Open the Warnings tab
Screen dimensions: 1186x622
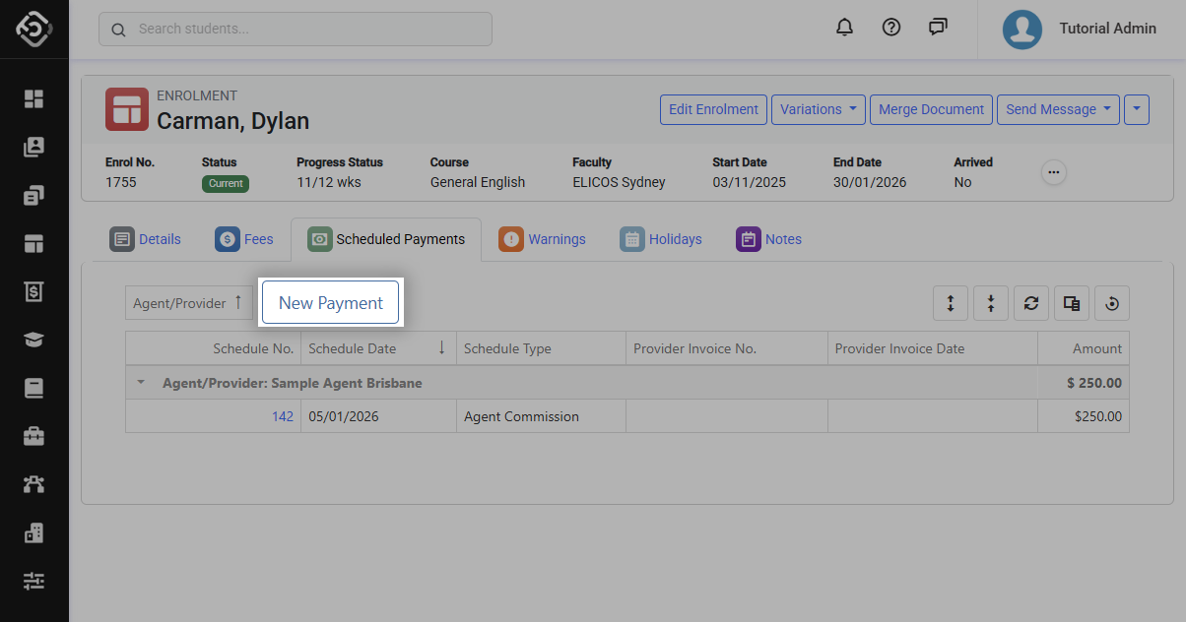coord(543,239)
